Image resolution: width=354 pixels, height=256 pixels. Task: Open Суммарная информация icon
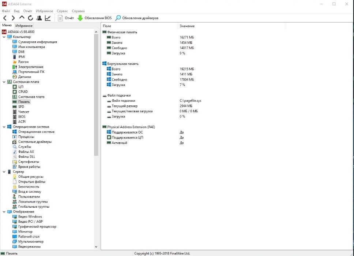point(15,42)
